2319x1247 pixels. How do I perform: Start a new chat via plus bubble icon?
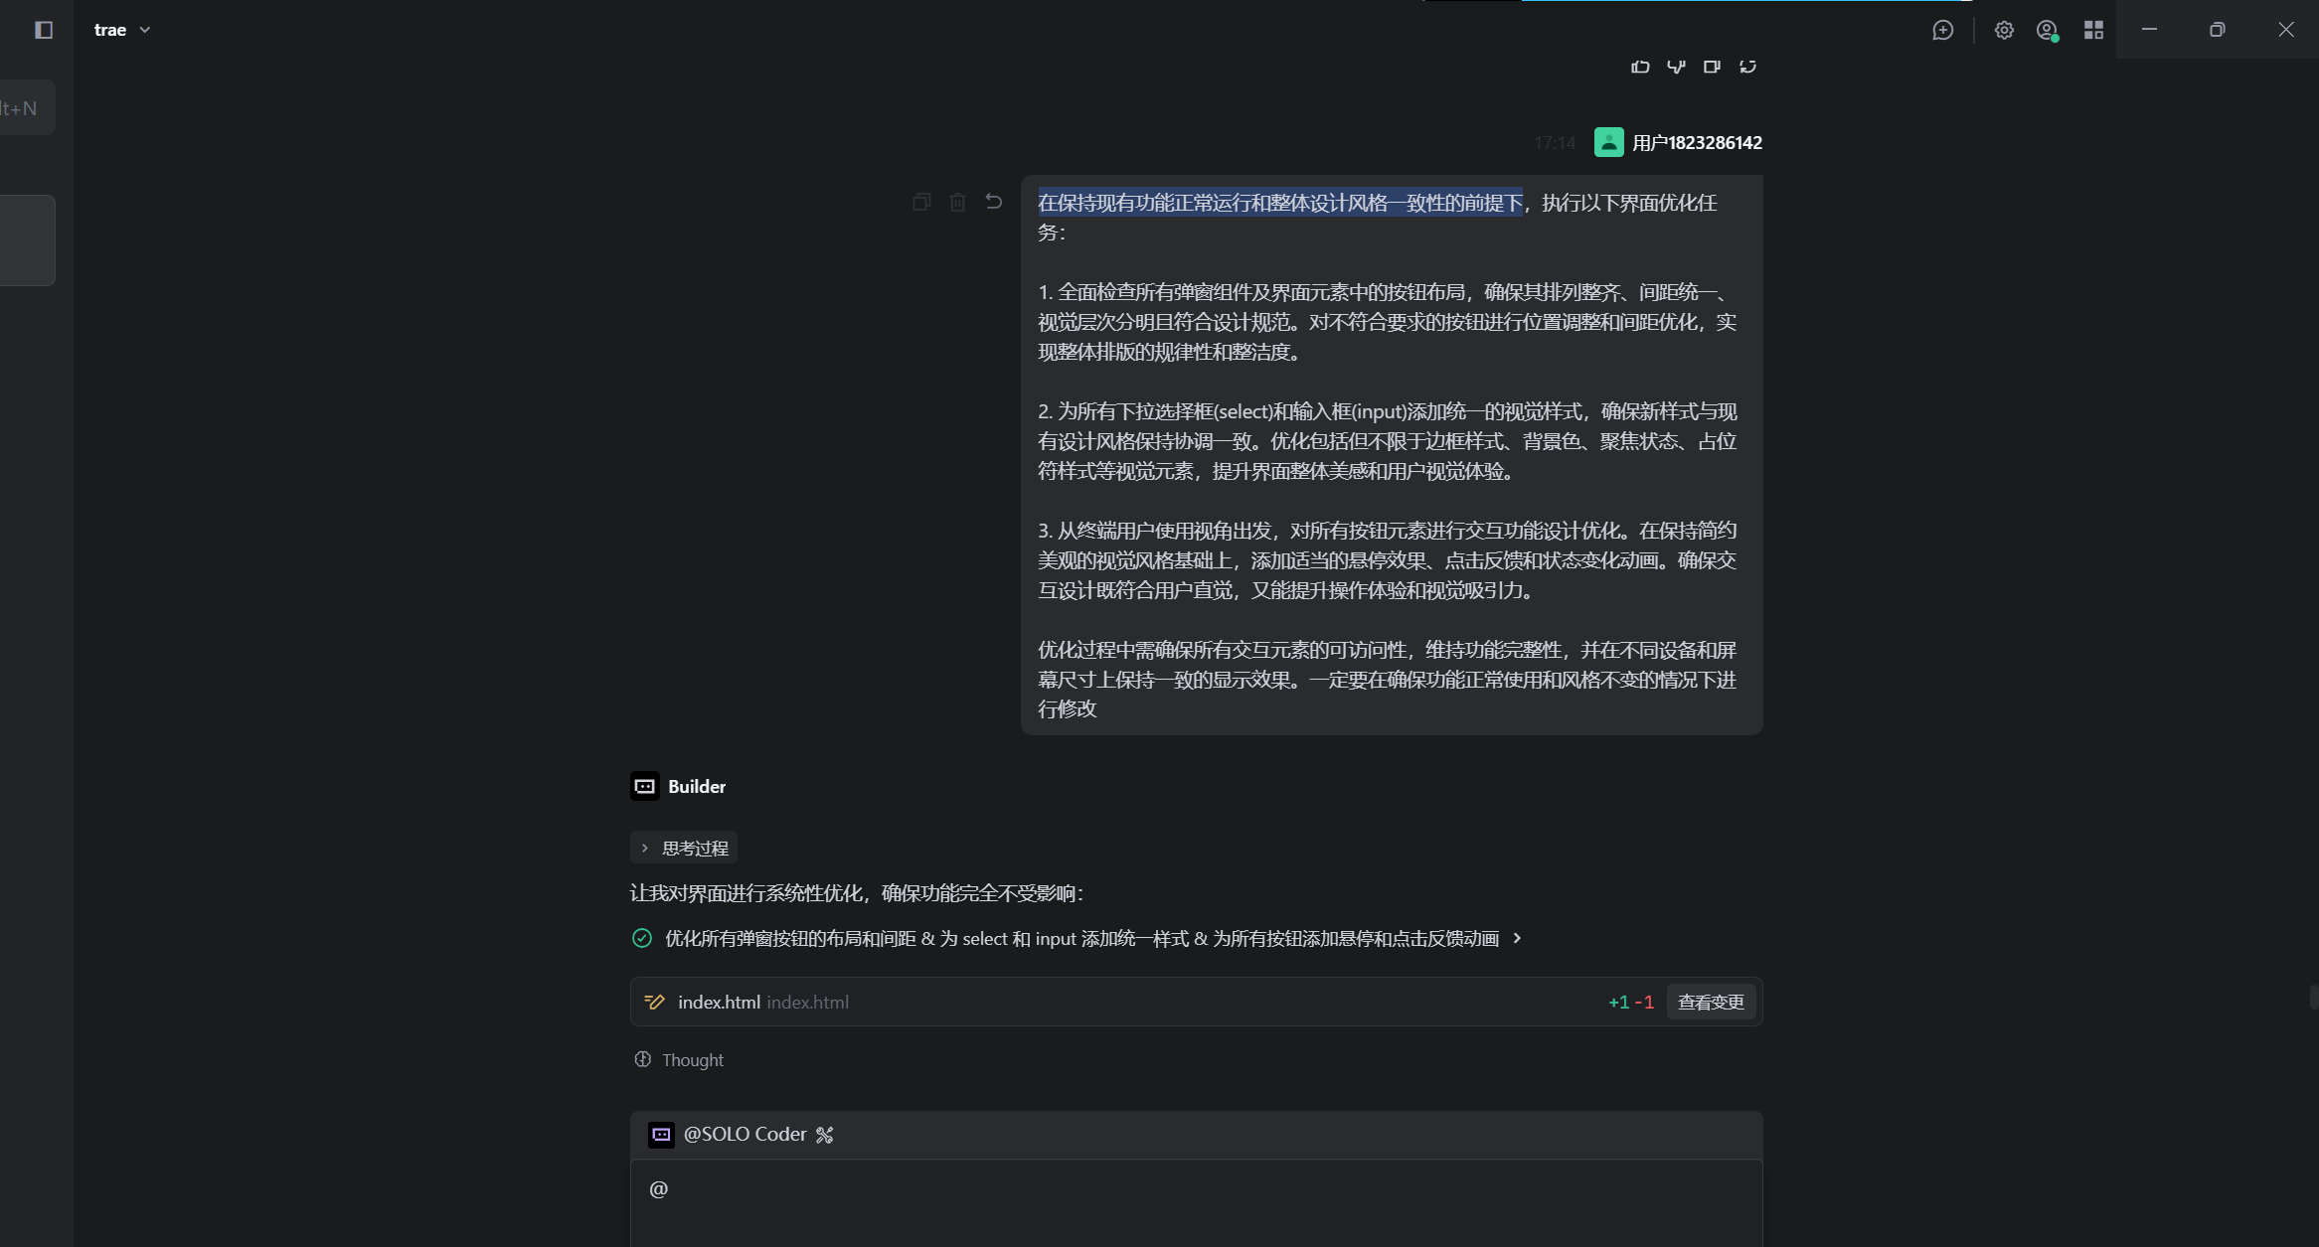point(1942,30)
